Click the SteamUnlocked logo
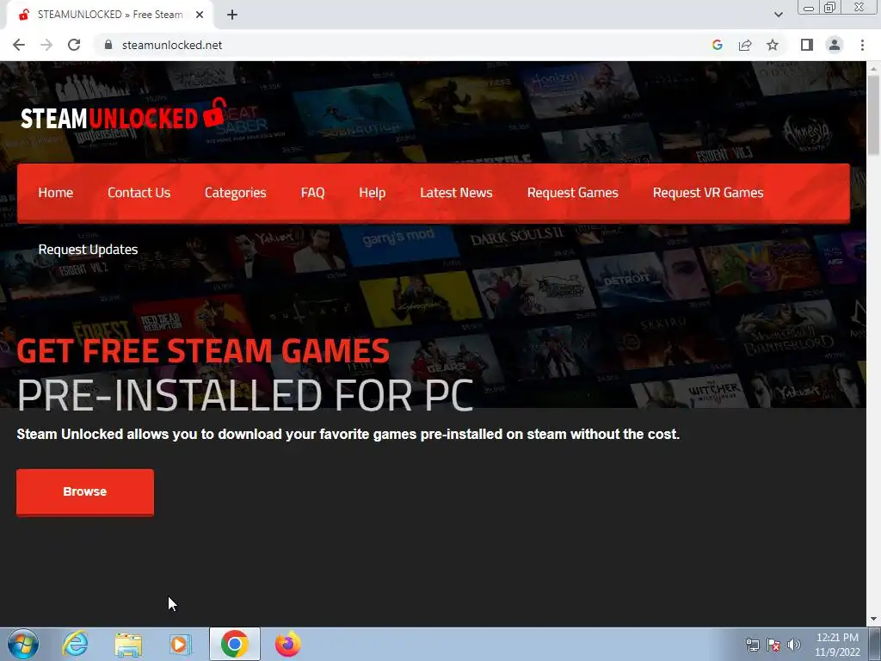The image size is (881, 661). tap(124, 114)
